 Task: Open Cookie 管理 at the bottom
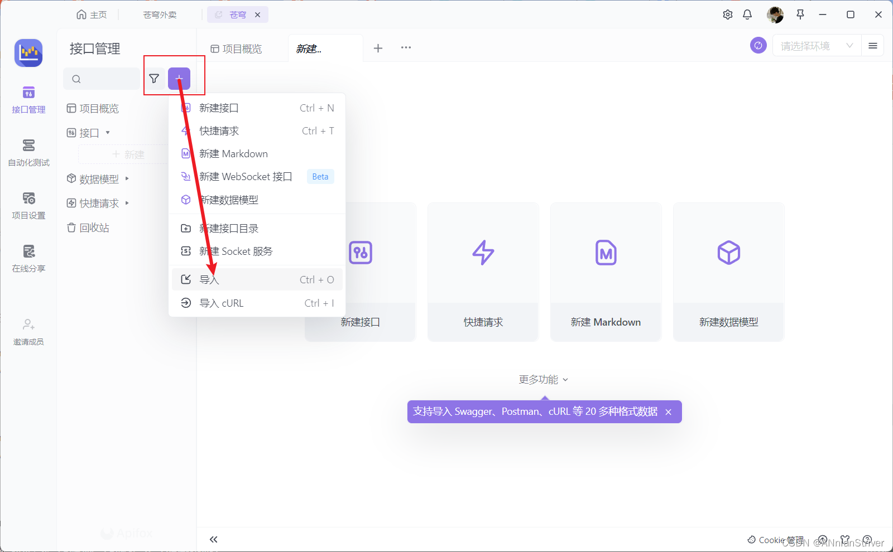777,540
